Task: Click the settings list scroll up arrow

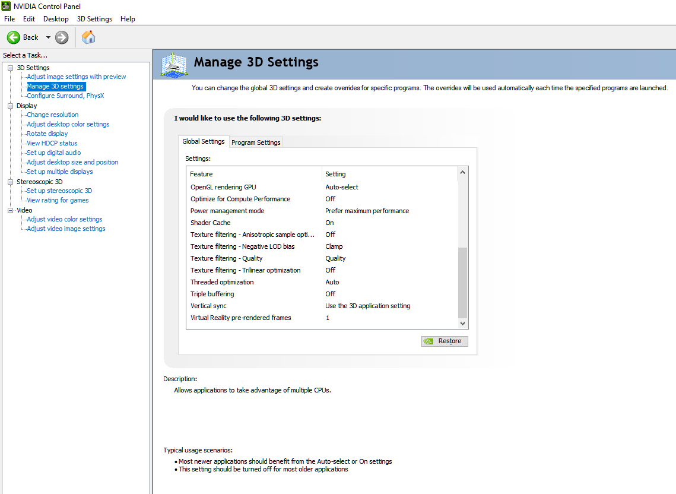Action: tap(462, 173)
